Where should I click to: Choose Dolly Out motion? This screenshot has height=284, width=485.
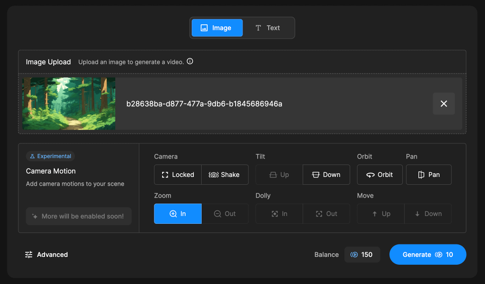coord(326,214)
